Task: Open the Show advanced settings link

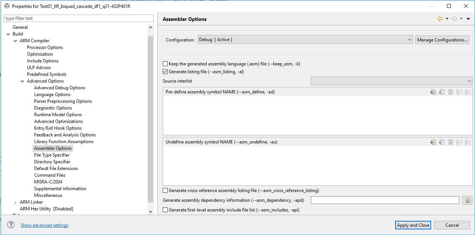Action: click(x=44, y=225)
